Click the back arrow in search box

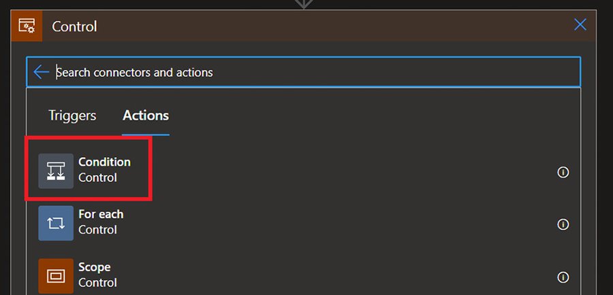(41, 72)
